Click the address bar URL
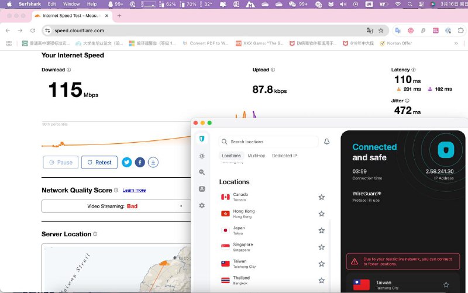468x293 pixels. [x=79, y=30]
